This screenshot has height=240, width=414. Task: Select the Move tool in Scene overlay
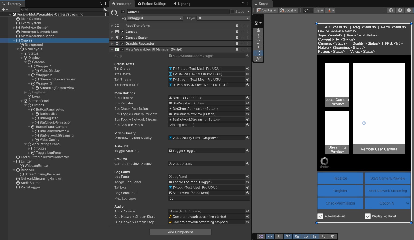coord(258,36)
